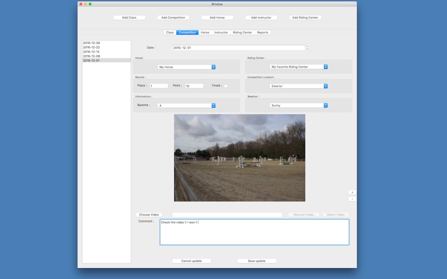Image resolution: width=447 pixels, height=279 pixels.
Task: Close the window with the red button
Action: pos(81,4)
